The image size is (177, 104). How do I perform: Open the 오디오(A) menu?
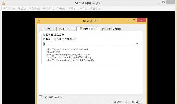(34, 9)
